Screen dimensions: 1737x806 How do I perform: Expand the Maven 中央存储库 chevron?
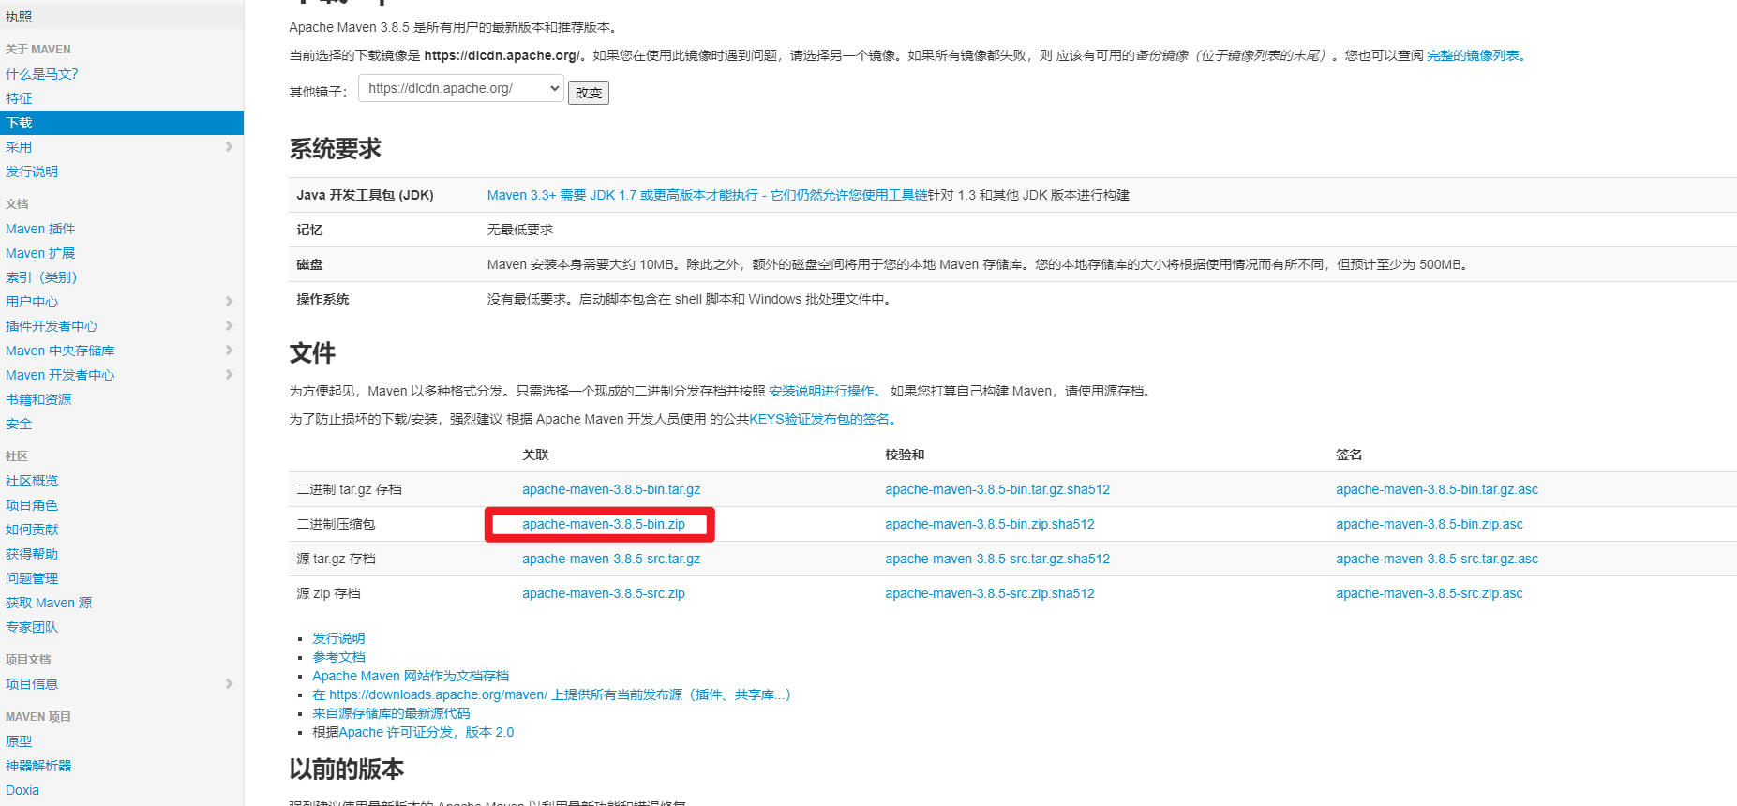[x=229, y=351]
